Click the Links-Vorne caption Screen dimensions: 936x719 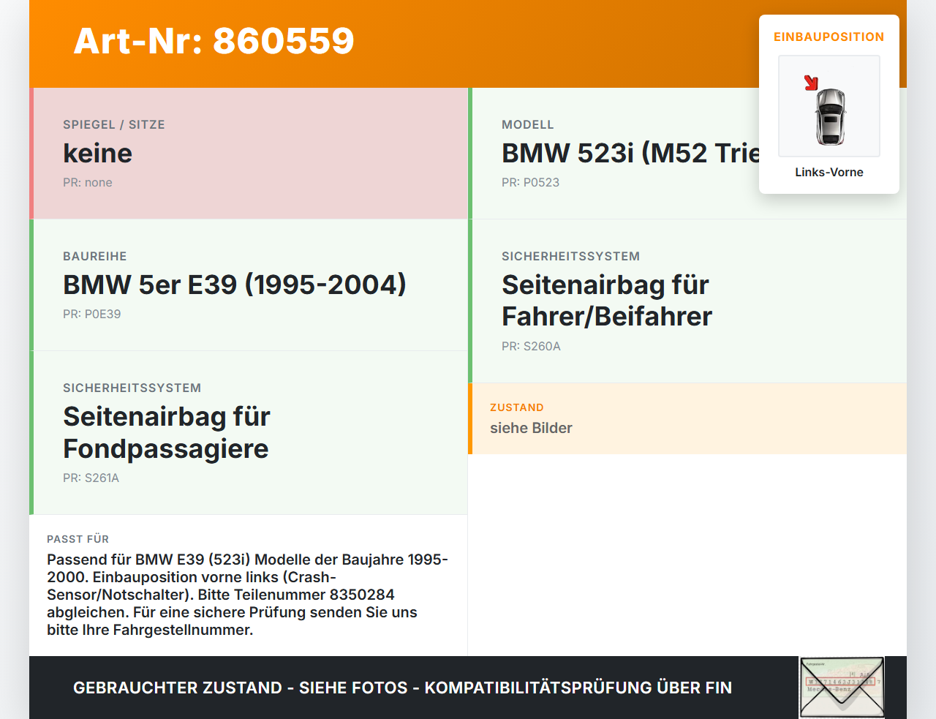click(x=829, y=172)
